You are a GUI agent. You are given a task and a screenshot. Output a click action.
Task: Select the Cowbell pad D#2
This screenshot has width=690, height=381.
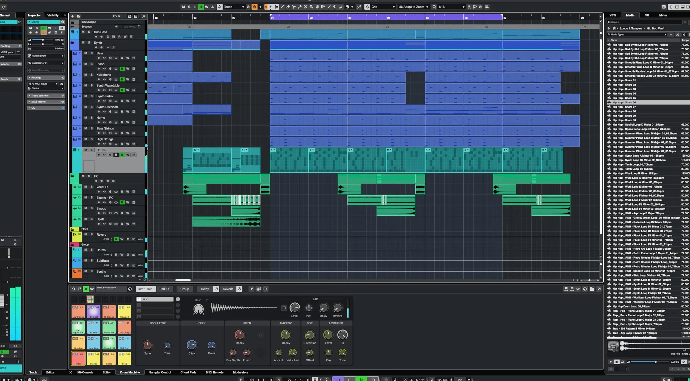pyautogui.click(x=125, y=312)
